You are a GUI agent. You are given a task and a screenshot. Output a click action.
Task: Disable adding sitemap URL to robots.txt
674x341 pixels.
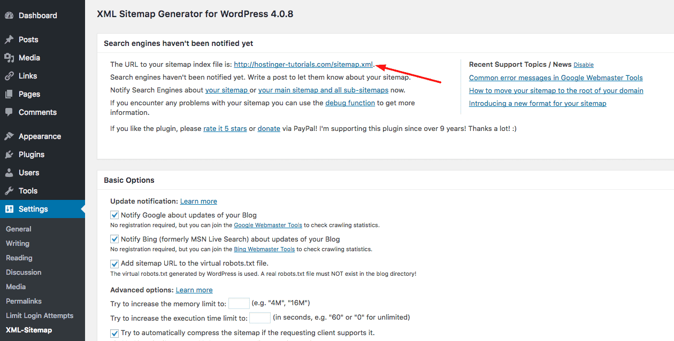pos(114,263)
